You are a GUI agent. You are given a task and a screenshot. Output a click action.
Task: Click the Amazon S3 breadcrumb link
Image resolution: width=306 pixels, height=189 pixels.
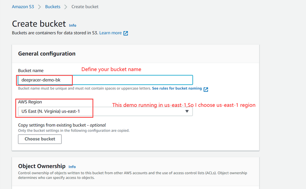[23, 7]
